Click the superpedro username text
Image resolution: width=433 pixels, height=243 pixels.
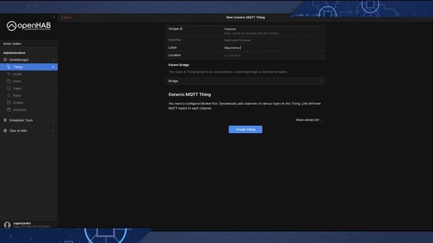pyautogui.click(x=22, y=223)
